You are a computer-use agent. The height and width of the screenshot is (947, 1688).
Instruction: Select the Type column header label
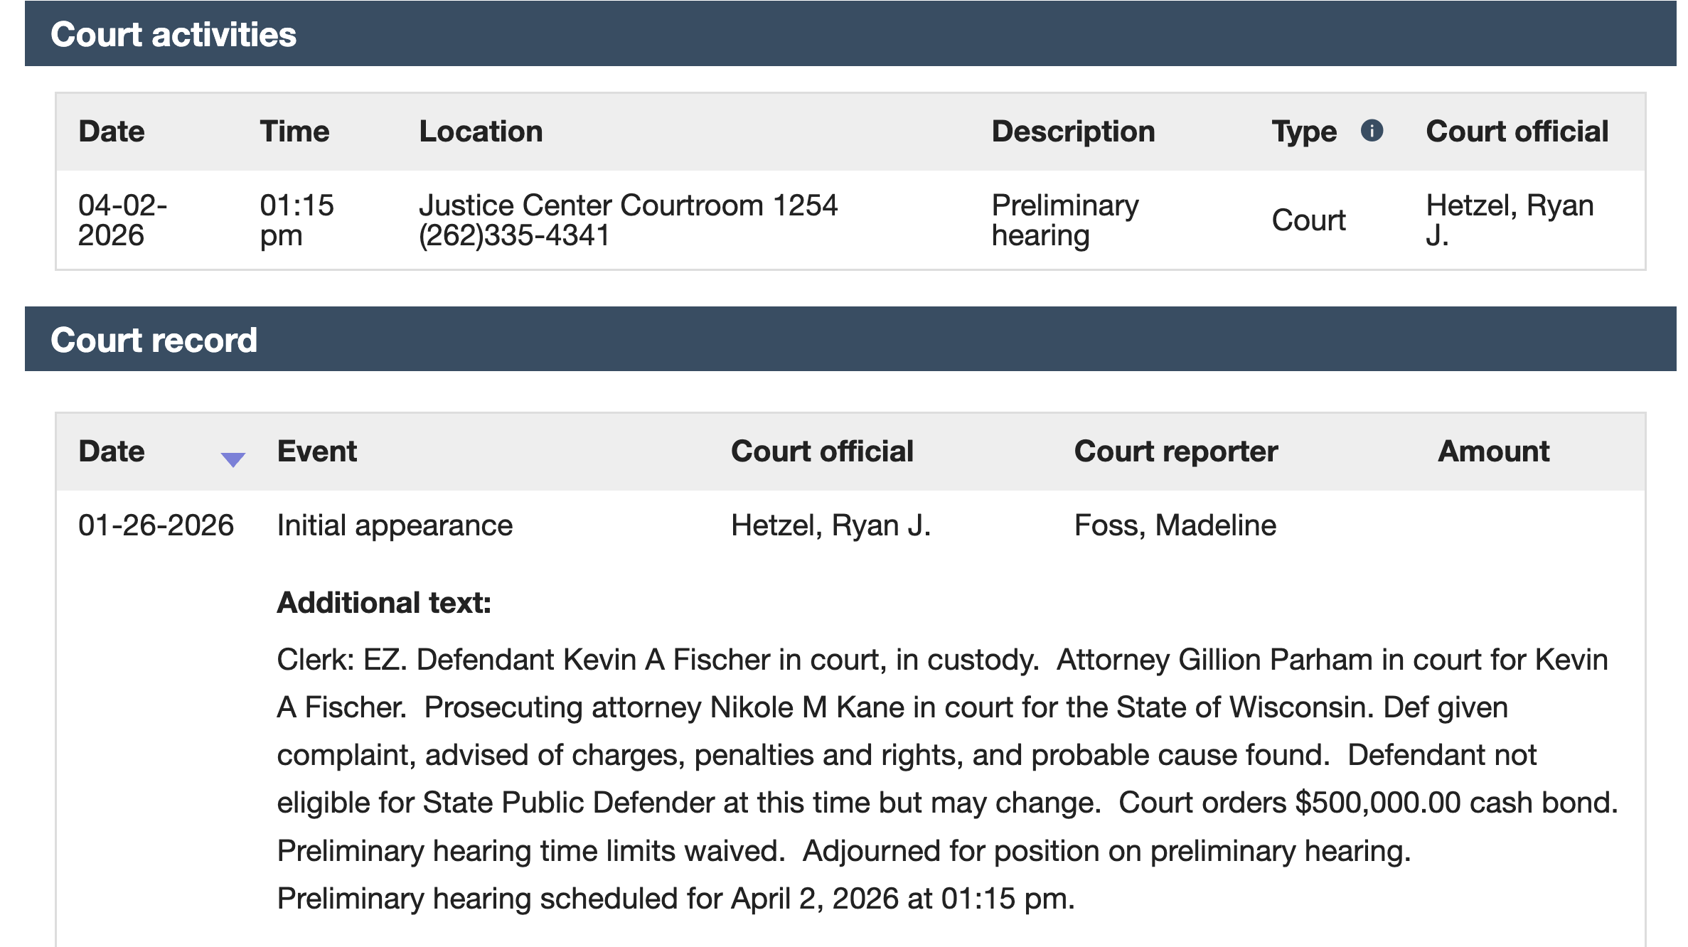pyautogui.click(x=1304, y=132)
